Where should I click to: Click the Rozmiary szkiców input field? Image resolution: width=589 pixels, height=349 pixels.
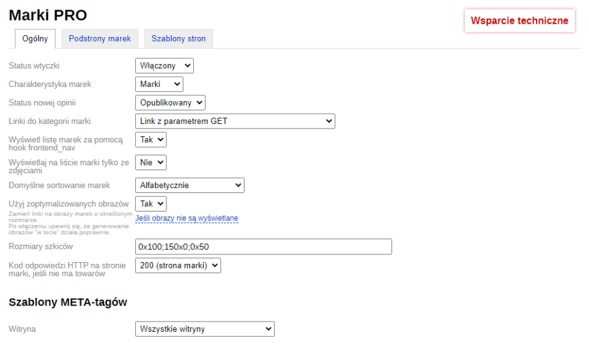[263, 247]
